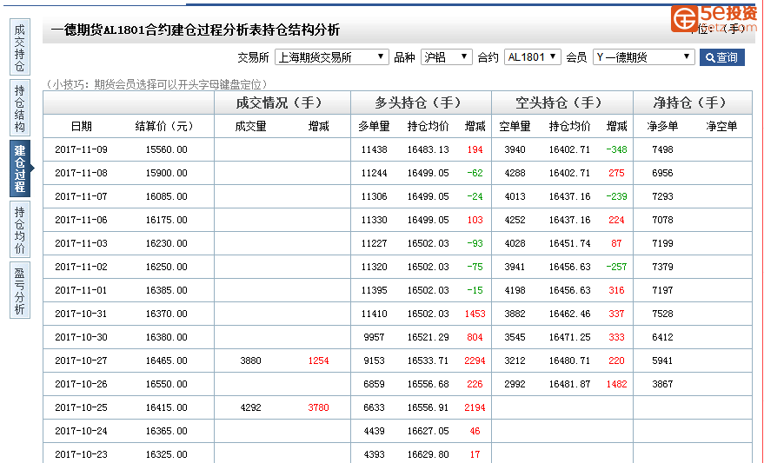Click the 日期 column header

click(82, 127)
